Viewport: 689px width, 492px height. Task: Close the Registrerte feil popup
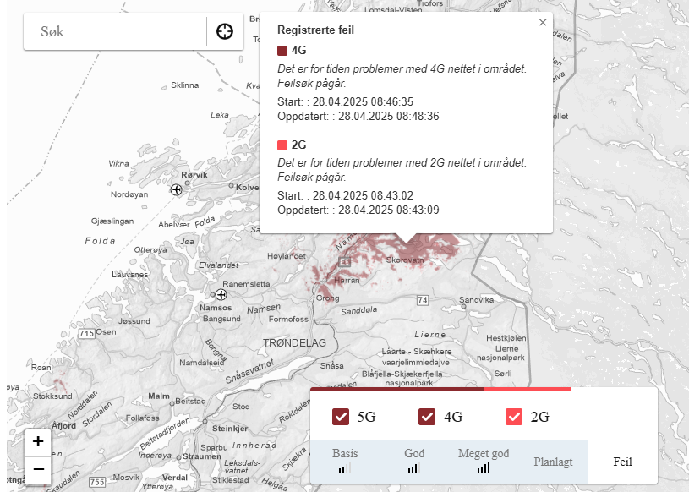543,23
